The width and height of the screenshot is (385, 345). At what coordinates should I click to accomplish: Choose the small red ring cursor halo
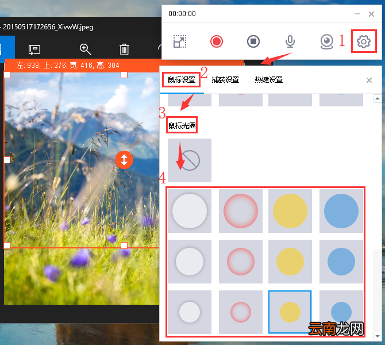pos(241,312)
